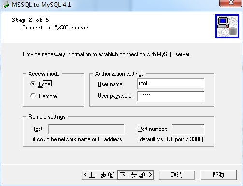The image size is (243, 186).
Task: Close the MSSQL to MySQL window
Action: tap(231, 3)
